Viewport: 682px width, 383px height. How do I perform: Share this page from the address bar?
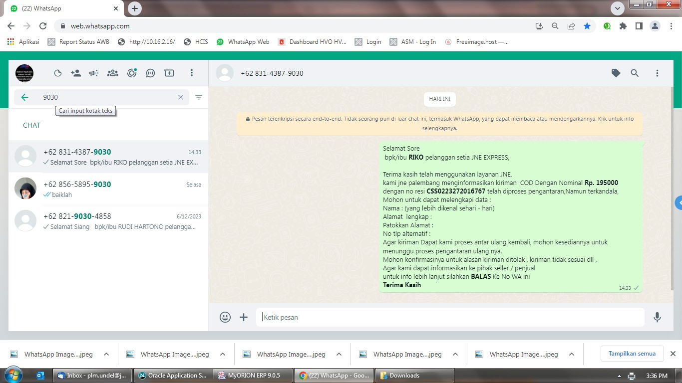click(x=571, y=26)
